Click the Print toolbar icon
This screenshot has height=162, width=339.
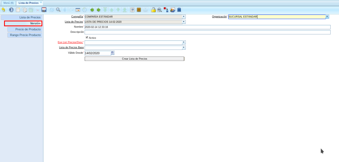(x=145, y=10)
